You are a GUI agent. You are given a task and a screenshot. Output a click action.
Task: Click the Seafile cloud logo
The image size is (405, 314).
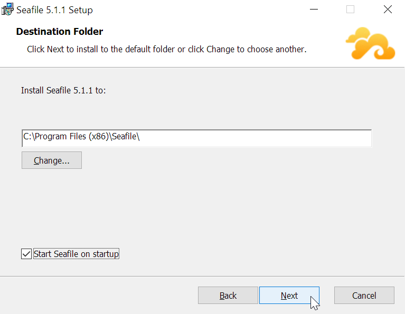370,43
